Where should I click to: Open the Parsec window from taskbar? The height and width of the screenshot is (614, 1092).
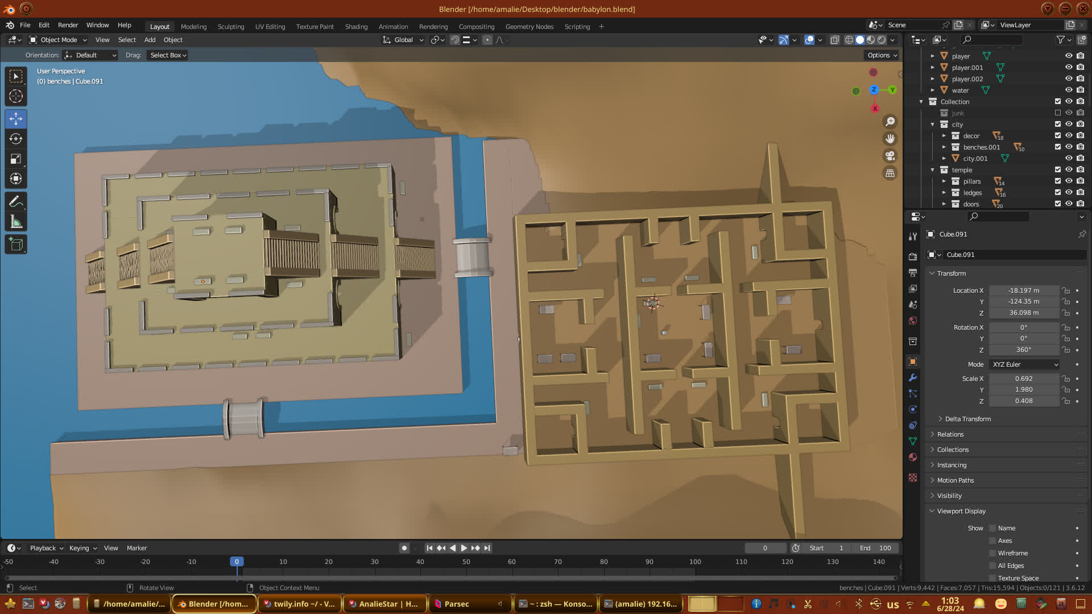456,604
